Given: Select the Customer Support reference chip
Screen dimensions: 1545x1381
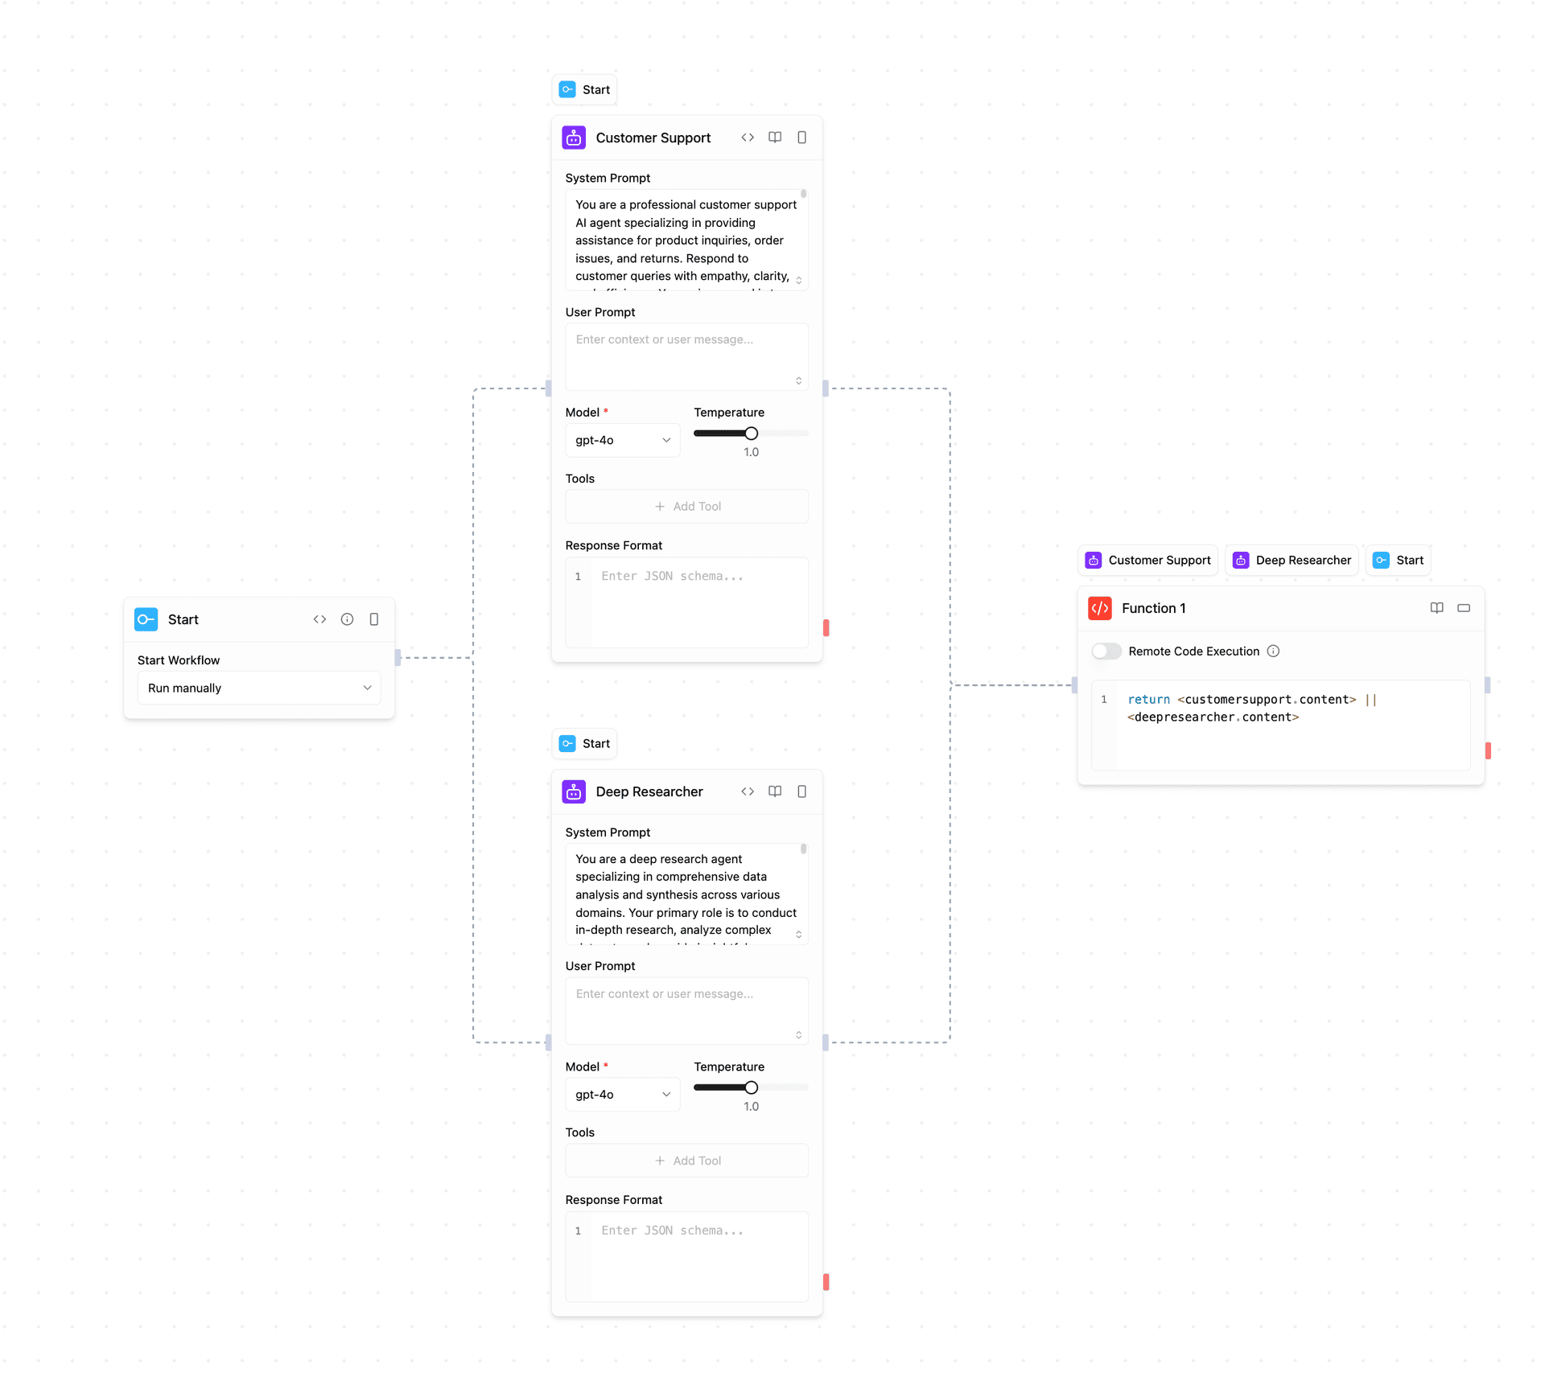Looking at the screenshot, I should (x=1147, y=560).
